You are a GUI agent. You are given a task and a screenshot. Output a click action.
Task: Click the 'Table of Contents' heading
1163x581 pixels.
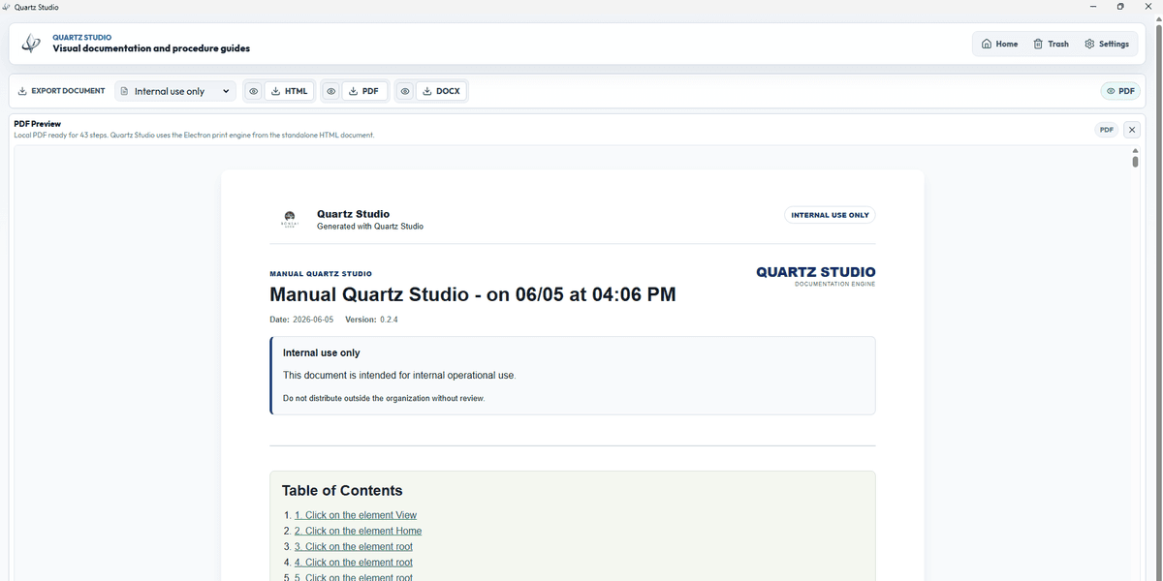tap(342, 490)
